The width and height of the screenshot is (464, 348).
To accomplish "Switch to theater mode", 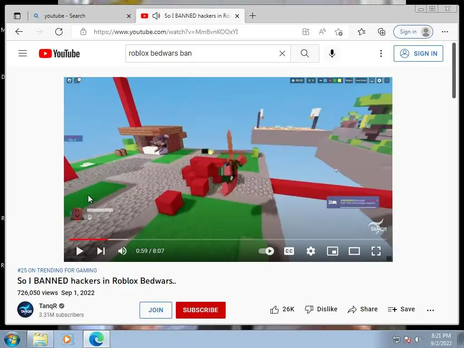I will [354, 251].
